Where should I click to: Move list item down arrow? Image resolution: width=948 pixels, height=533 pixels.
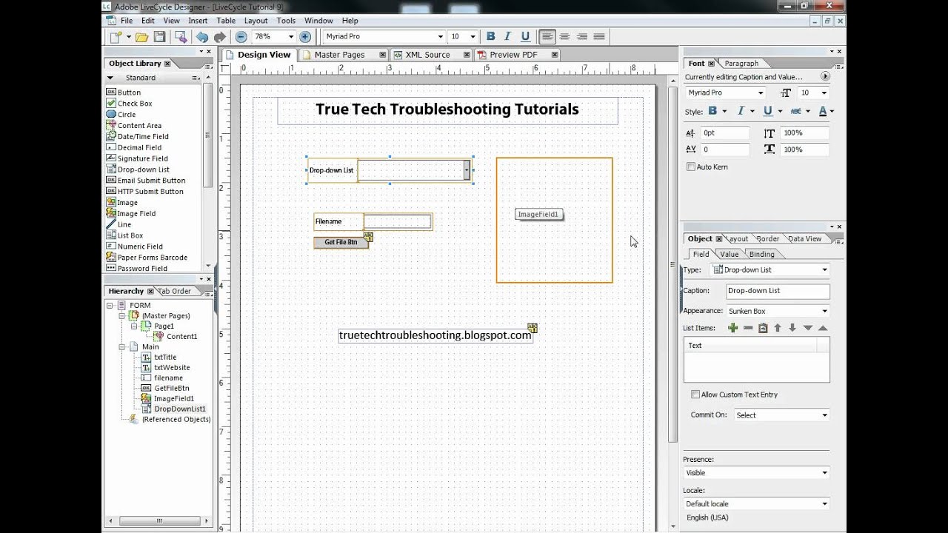point(792,327)
